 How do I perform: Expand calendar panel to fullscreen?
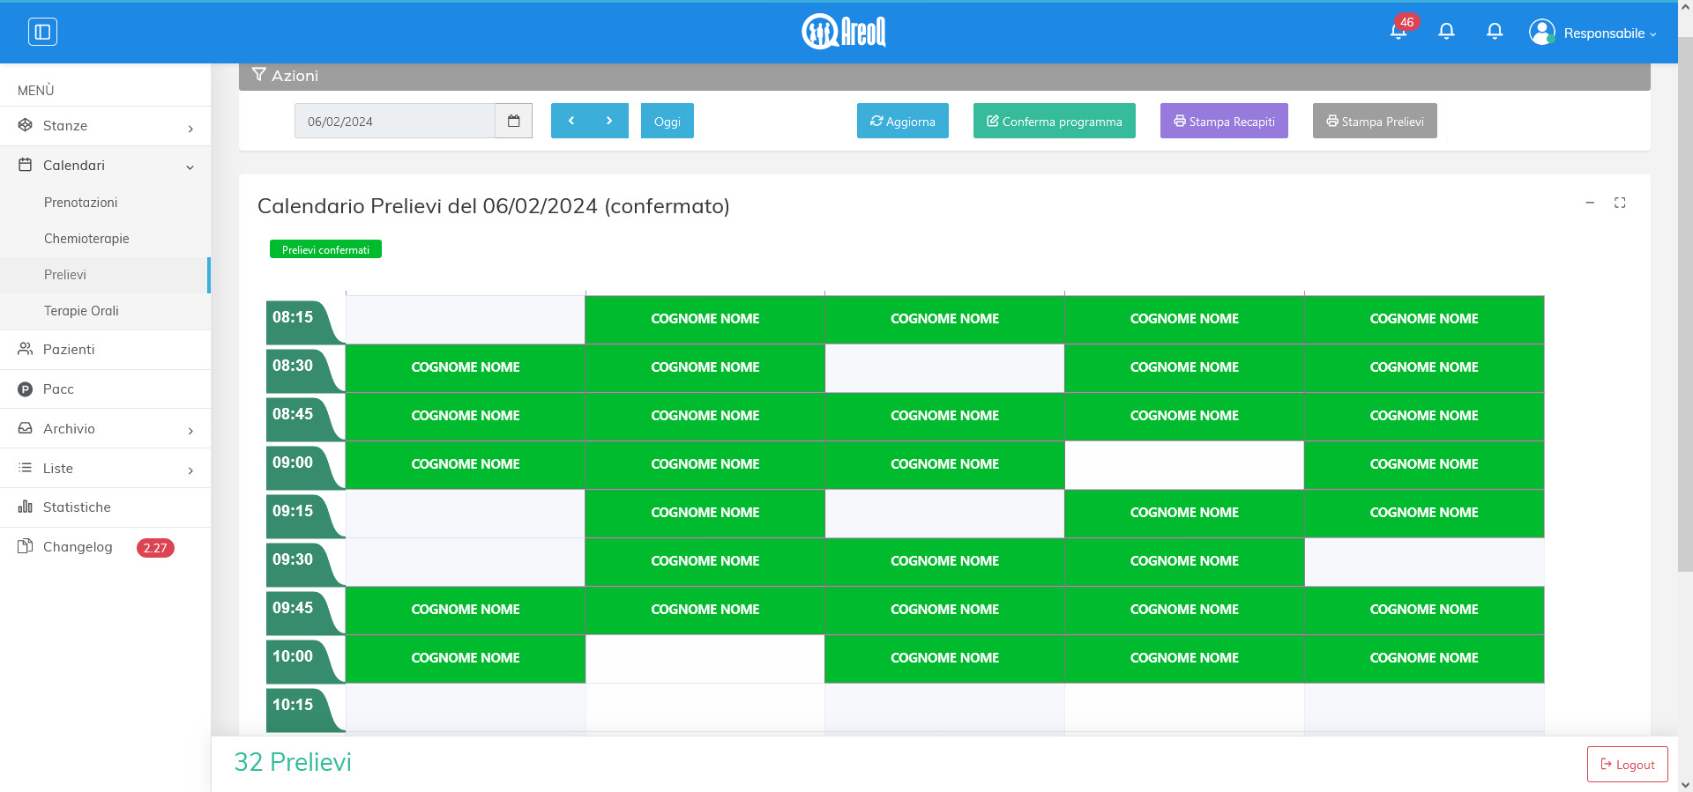1620,203
